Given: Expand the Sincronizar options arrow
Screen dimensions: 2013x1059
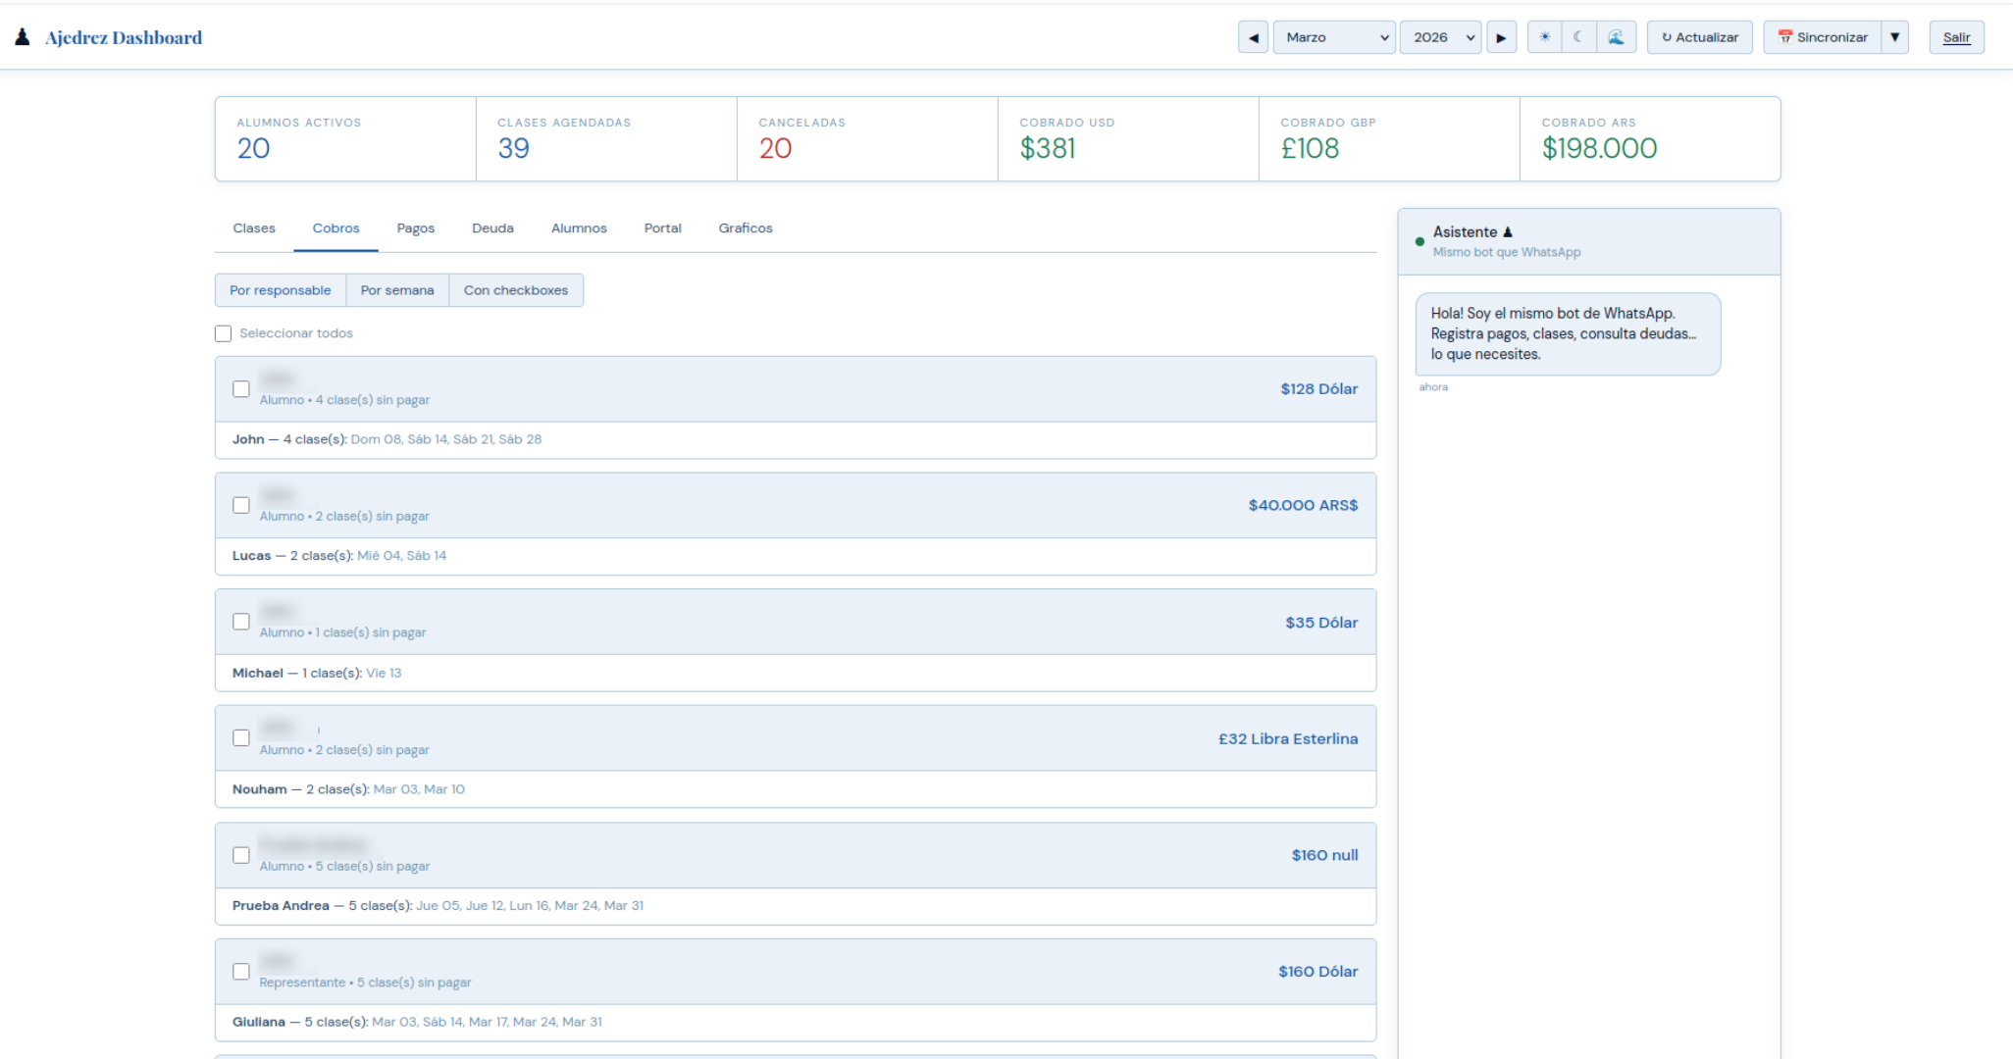Looking at the screenshot, I should 1895,36.
